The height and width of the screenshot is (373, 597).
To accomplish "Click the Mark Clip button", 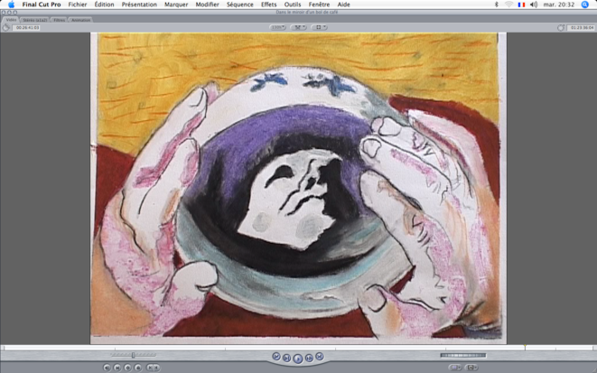I will pyautogui.click(x=117, y=368).
